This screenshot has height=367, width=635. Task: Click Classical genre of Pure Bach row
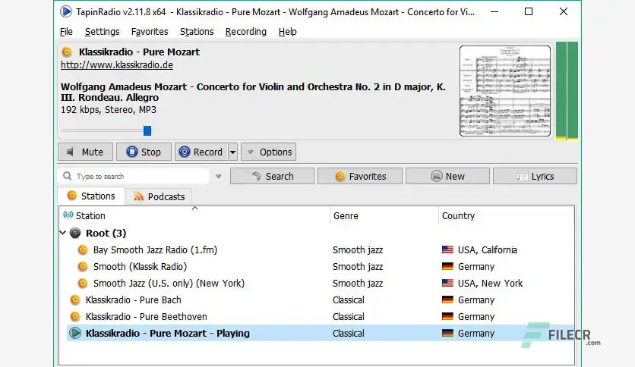(x=349, y=300)
